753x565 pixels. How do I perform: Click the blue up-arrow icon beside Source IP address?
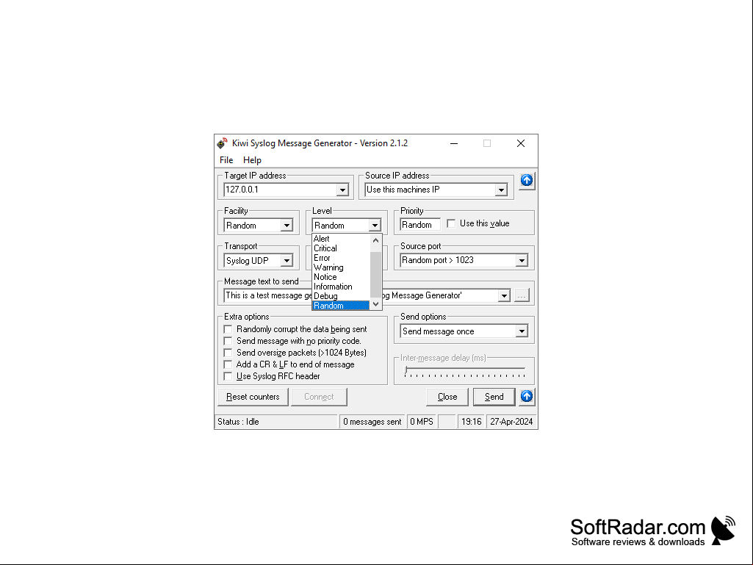click(527, 181)
